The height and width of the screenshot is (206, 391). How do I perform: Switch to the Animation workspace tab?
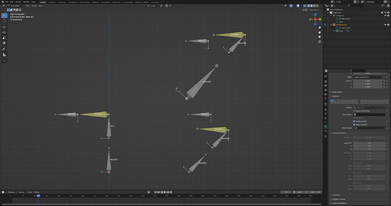[105, 2]
